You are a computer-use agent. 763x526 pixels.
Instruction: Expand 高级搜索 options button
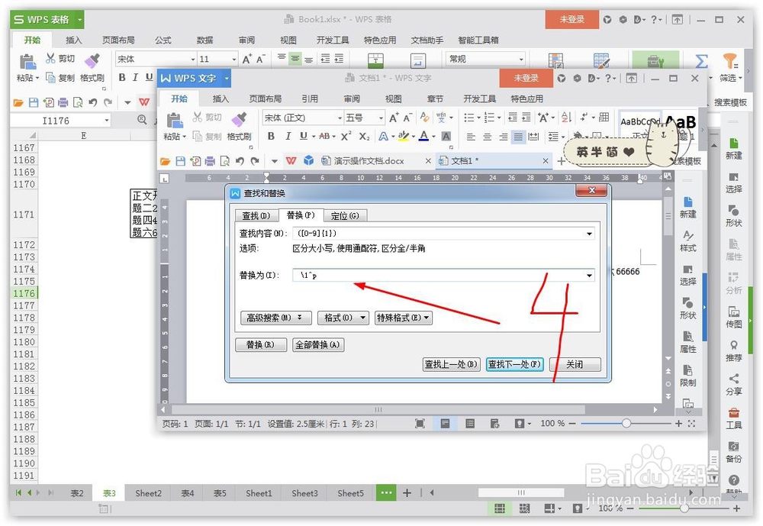point(276,318)
